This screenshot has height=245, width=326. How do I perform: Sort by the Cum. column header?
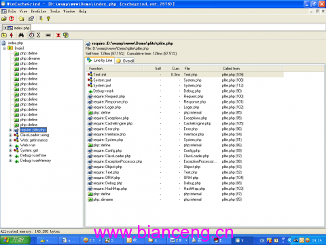(173, 69)
